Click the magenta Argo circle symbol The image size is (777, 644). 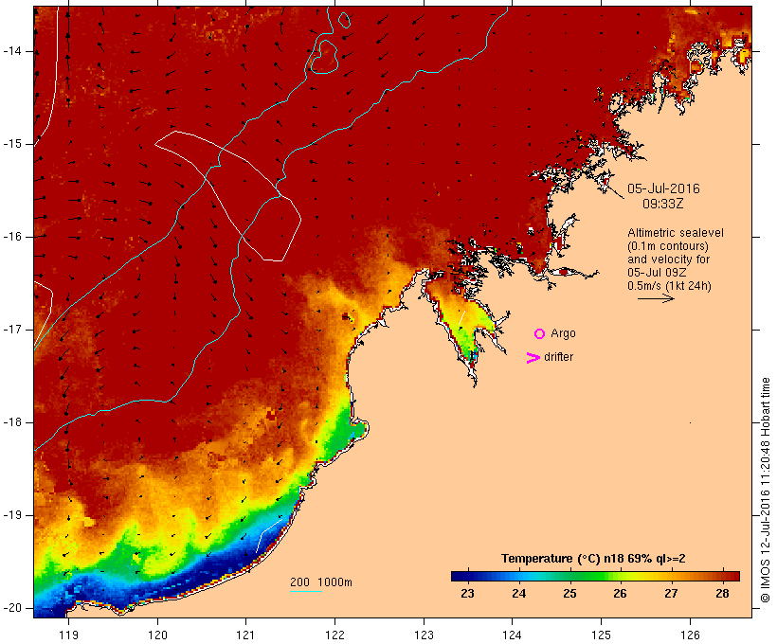[x=540, y=334]
